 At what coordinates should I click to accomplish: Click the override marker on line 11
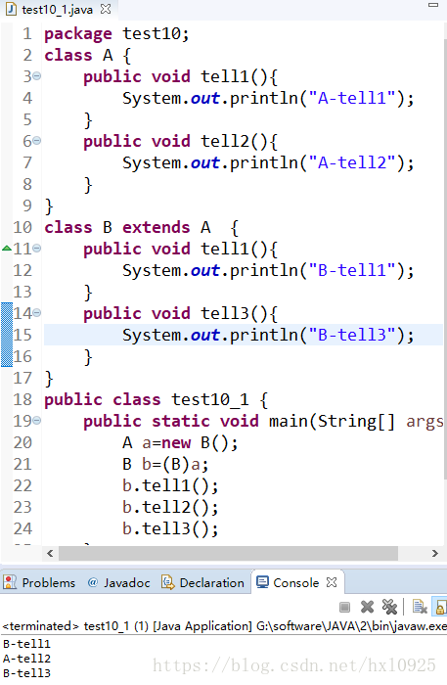7,249
